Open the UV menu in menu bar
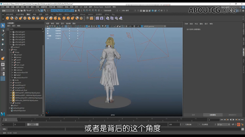The image size is (245, 137). point(81,7)
